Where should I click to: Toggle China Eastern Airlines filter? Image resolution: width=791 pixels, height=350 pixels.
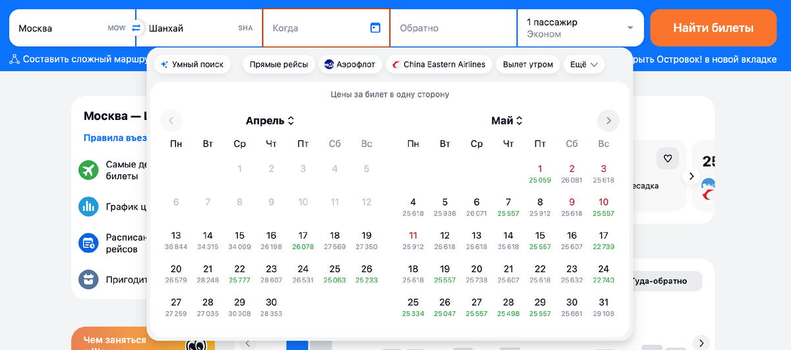point(439,65)
